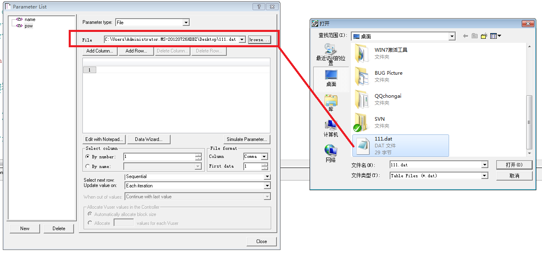Click Delete button below parameter tree
The height and width of the screenshot is (254, 542).
[x=59, y=229]
